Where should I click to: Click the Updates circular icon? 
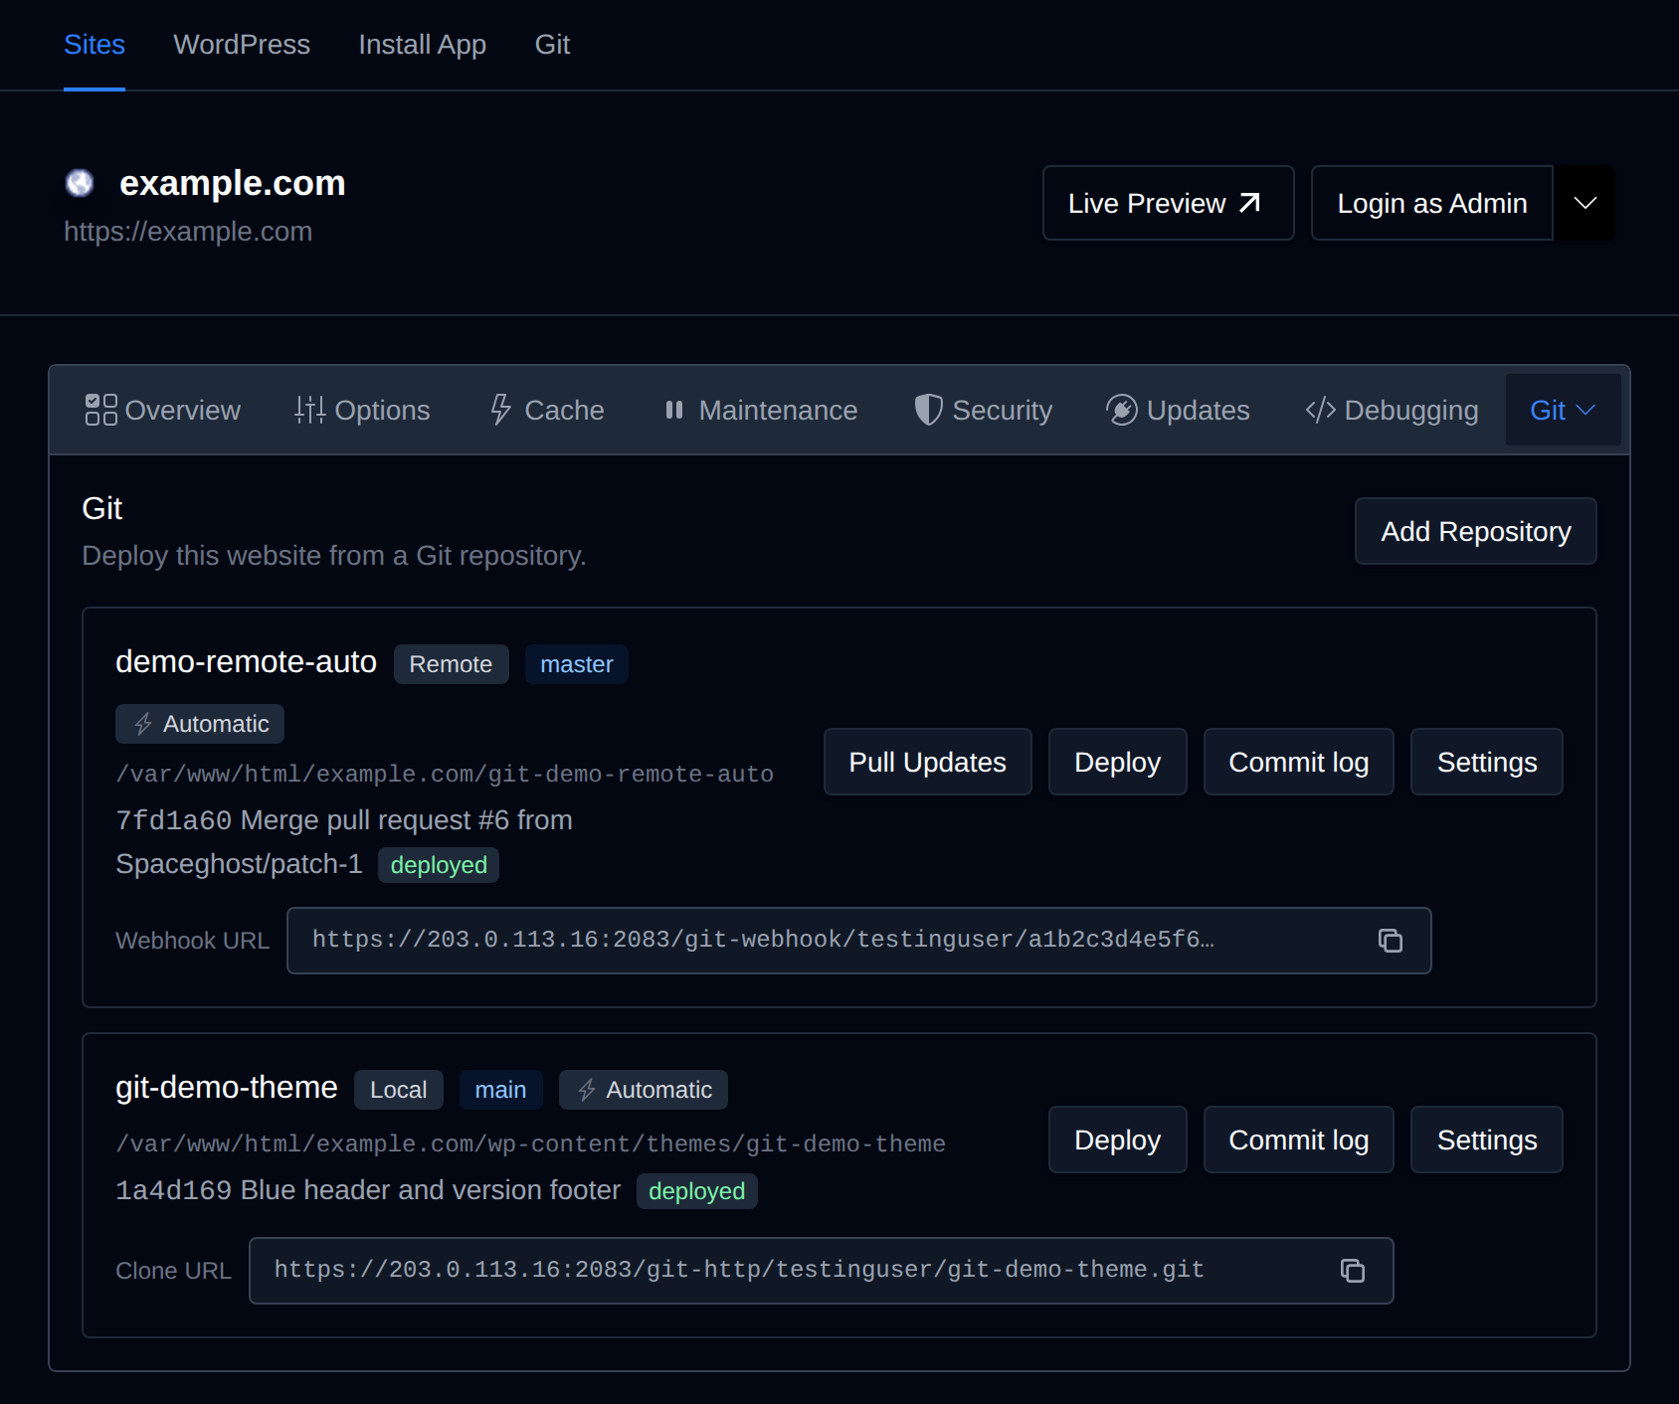pyautogui.click(x=1122, y=410)
